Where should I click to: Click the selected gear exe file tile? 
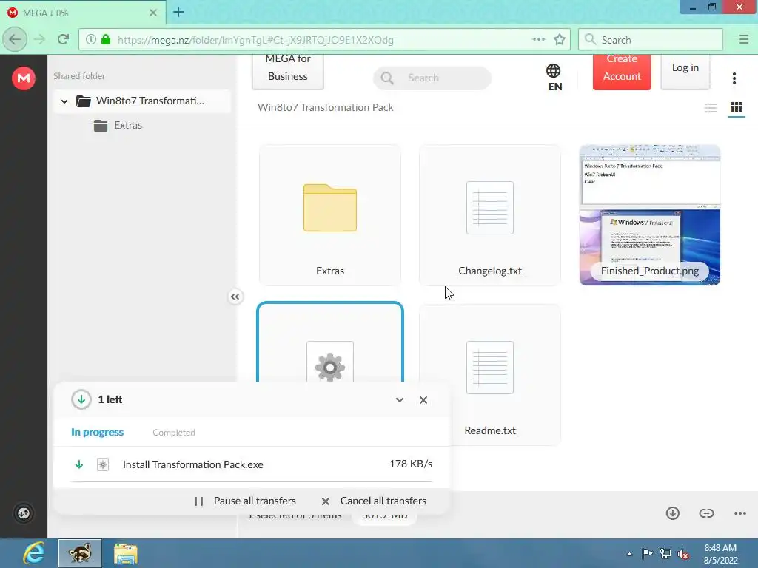[x=330, y=343]
